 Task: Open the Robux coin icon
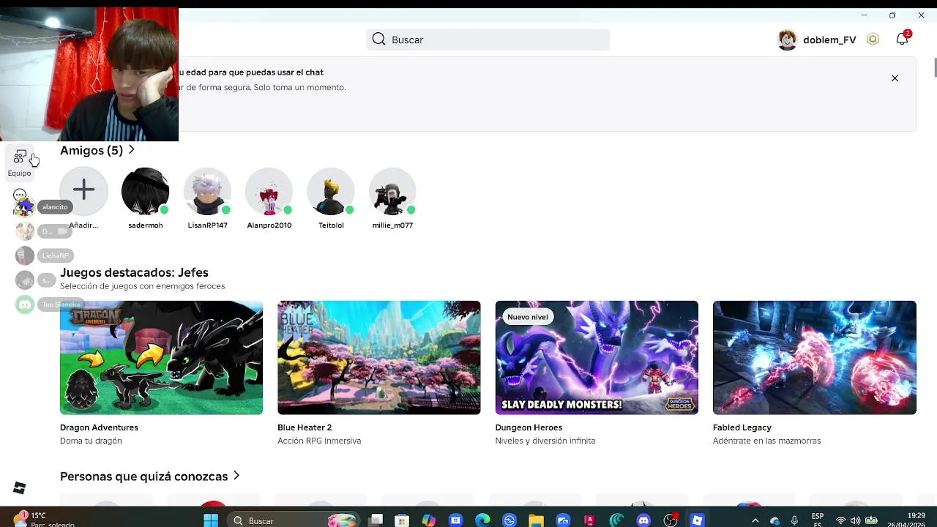pyautogui.click(x=873, y=40)
